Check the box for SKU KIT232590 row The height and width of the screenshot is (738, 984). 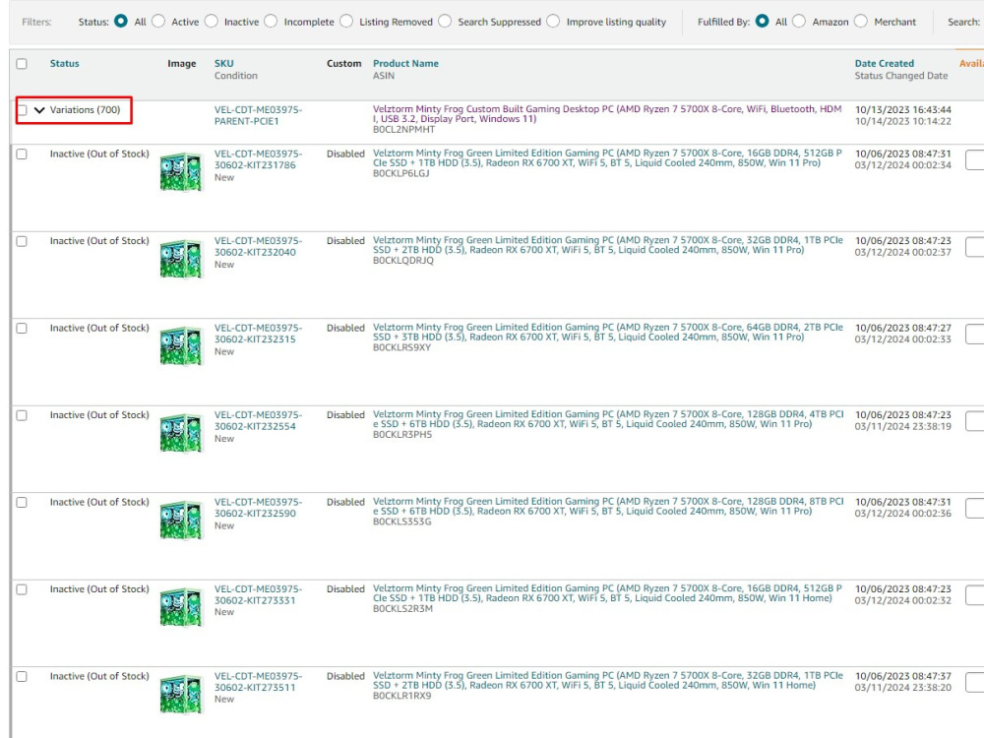[x=22, y=502]
